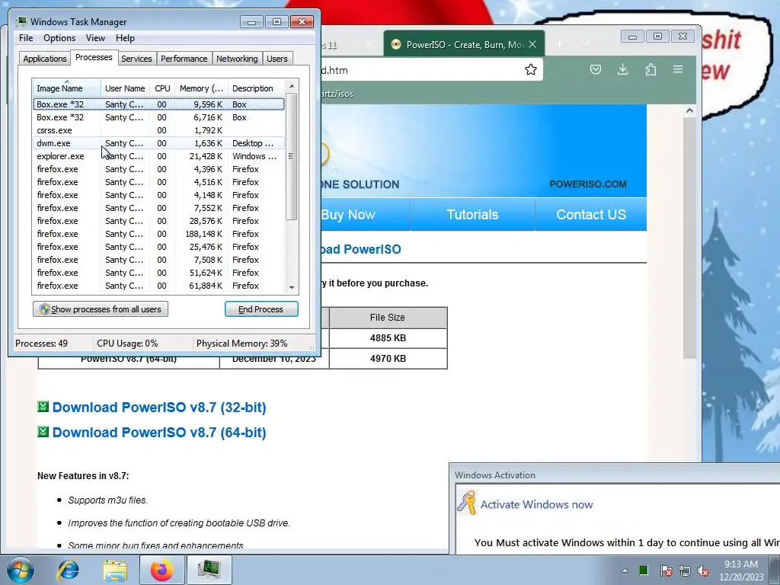Switch to Performance tab

coord(184,59)
